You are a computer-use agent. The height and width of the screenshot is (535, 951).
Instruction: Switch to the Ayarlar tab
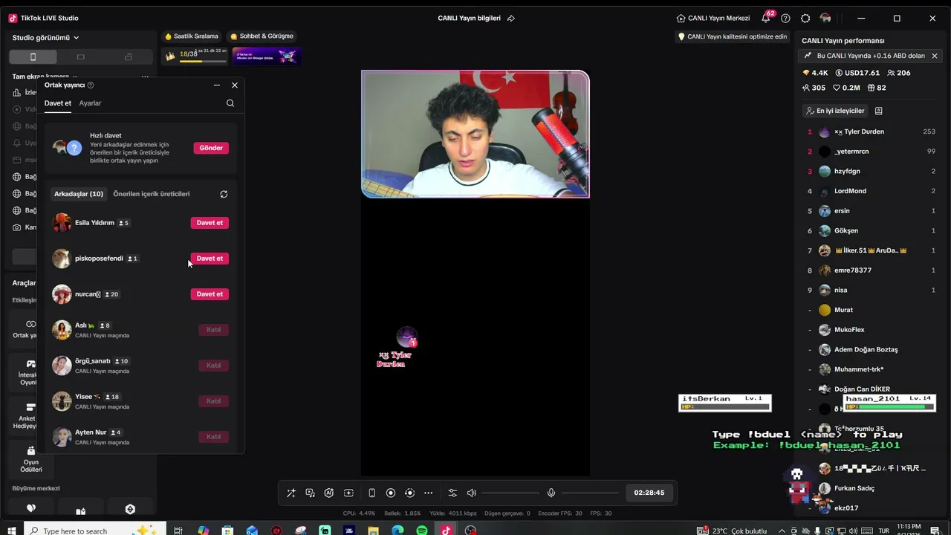pos(90,103)
